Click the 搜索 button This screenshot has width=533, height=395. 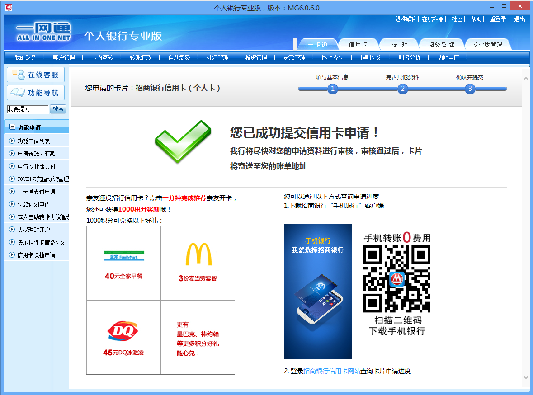(58, 109)
